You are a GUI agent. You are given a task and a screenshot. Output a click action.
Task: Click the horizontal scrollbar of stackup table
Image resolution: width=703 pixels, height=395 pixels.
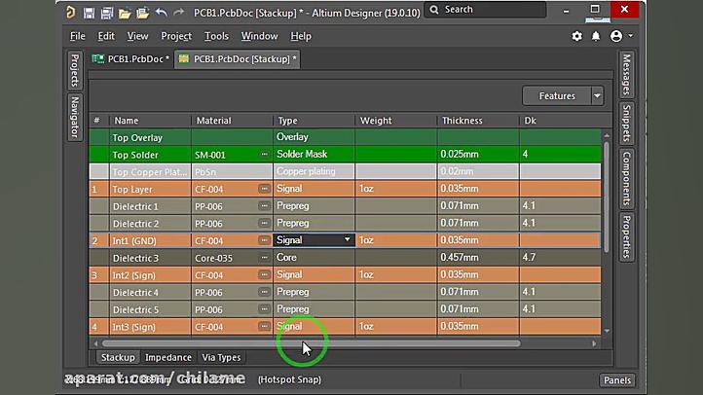pos(312,342)
